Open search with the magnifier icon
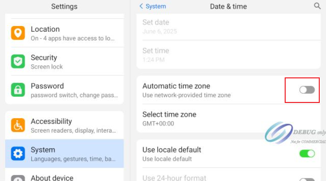 [317, 6]
